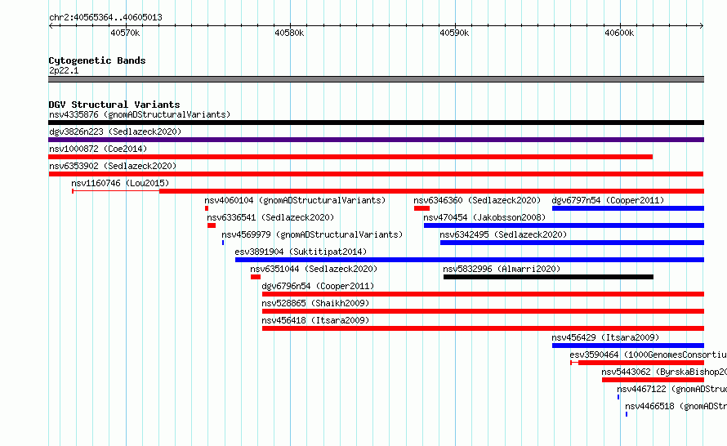Open the dgv6797n54 (Cooper2011) label
Image resolution: width=727 pixels, height=446 pixels.
pyautogui.click(x=608, y=200)
